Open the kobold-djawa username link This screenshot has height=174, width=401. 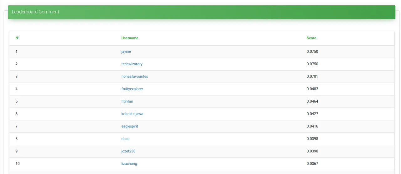(x=132, y=114)
